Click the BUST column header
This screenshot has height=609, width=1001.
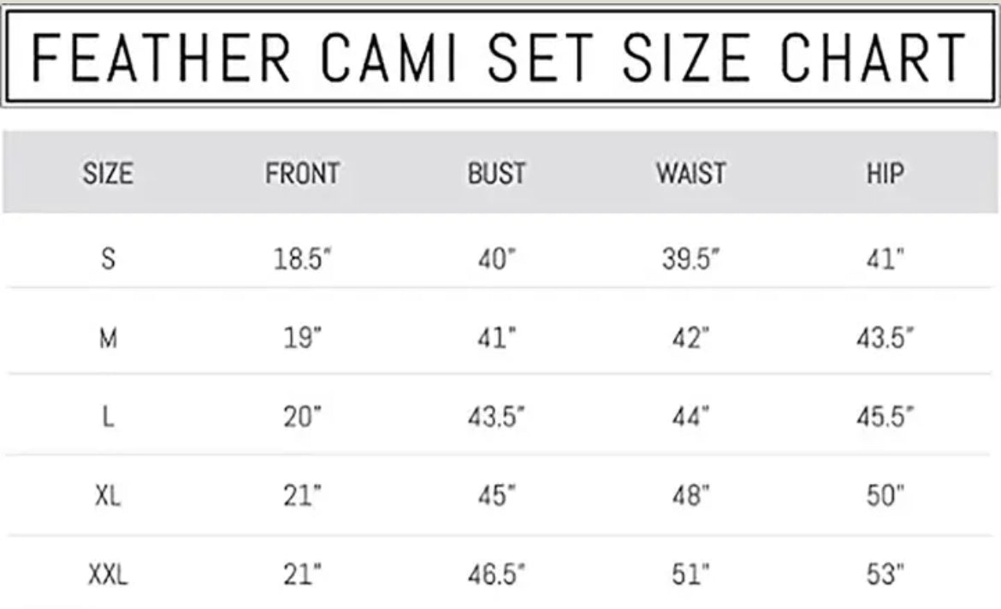(x=496, y=174)
